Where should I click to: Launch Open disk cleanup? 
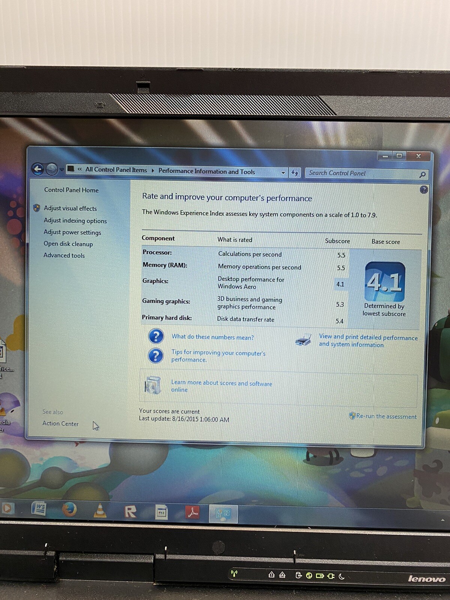click(68, 244)
